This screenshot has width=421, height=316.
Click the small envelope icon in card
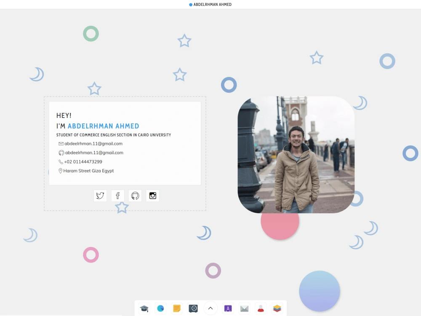(x=61, y=144)
